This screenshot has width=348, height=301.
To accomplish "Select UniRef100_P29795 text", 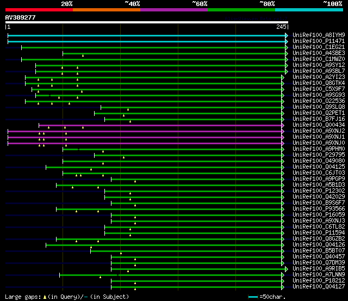I will pyautogui.click(x=319, y=155).
